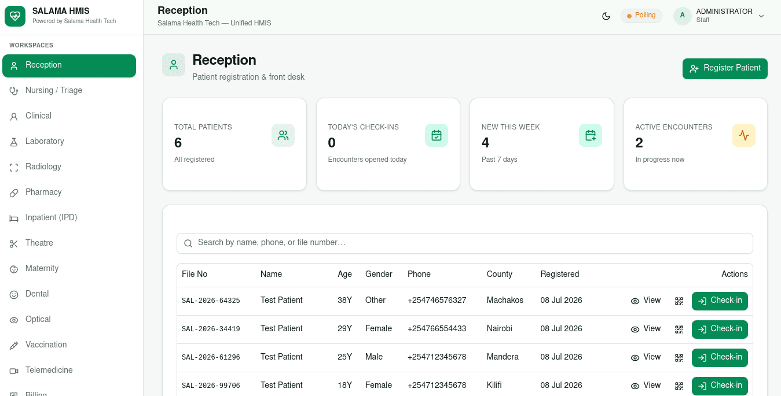Click the Total Patients users icon
This screenshot has height=396, width=781.
pyautogui.click(x=283, y=135)
